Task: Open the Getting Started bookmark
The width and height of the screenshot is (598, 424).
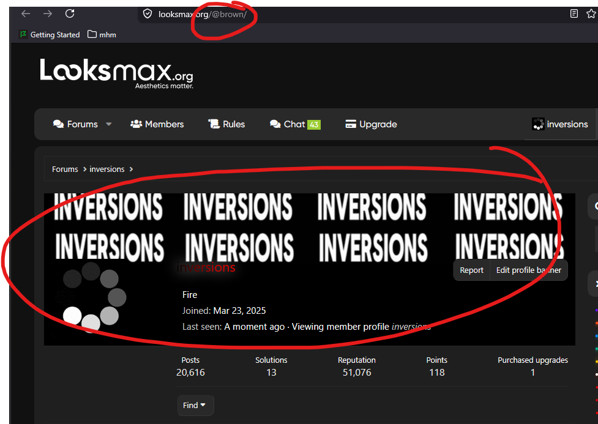Action: click(50, 35)
